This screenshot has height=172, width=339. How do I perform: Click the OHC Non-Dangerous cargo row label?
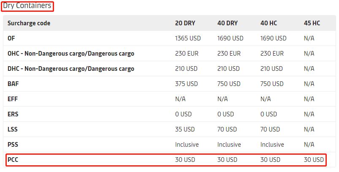pos(71,54)
